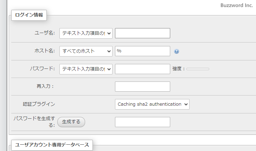Focus the パスワード text input field
This screenshot has height=151, width=256.
click(142, 69)
